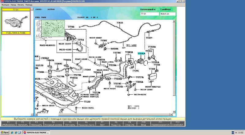Select part number 77306
The width and height of the screenshot is (245, 135).
pos(104,41)
